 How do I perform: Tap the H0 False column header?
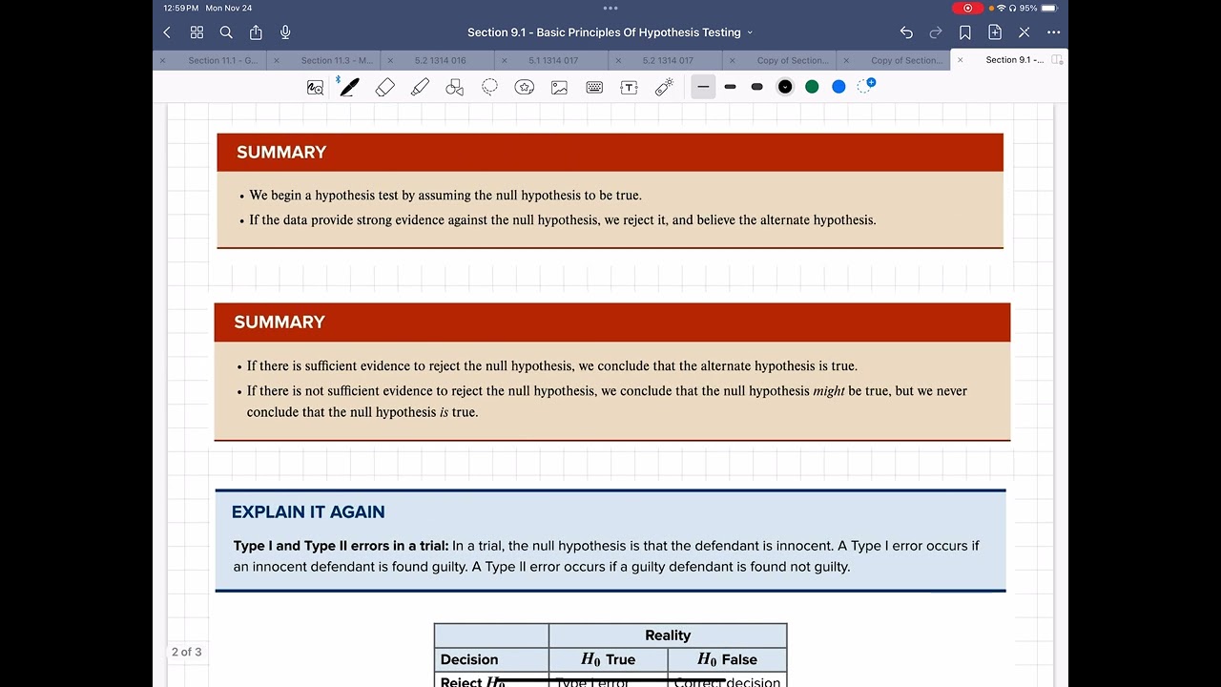(x=727, y=659)
